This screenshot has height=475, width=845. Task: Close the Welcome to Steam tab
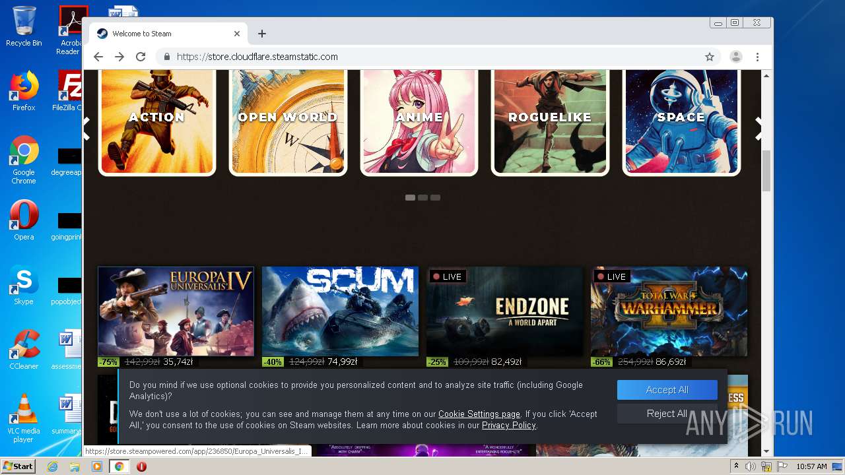[x=237, y=34]
